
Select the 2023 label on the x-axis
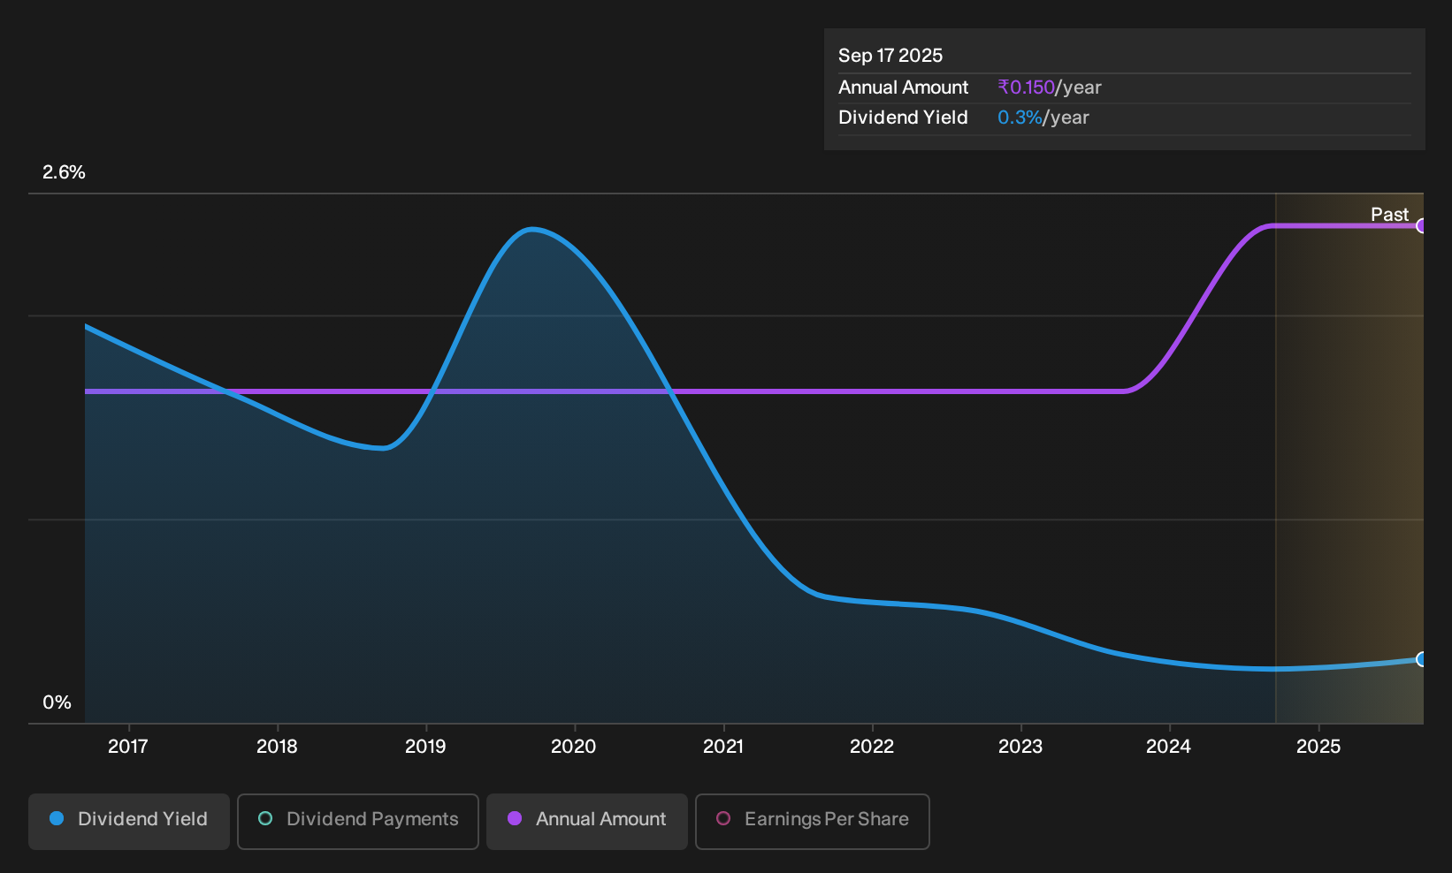click(1020, 747)
